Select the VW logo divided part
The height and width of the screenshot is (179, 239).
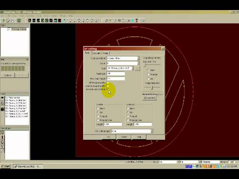(x=19, y=29)
